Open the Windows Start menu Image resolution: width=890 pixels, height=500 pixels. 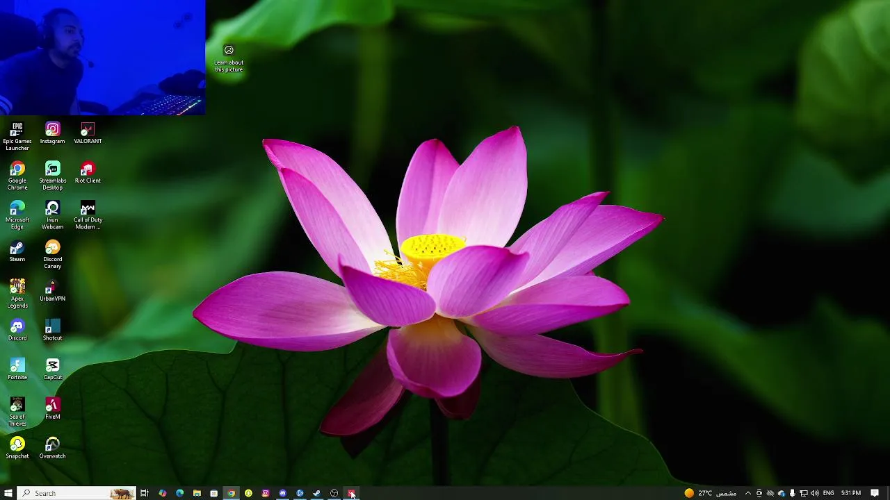(x=8, y=493)
